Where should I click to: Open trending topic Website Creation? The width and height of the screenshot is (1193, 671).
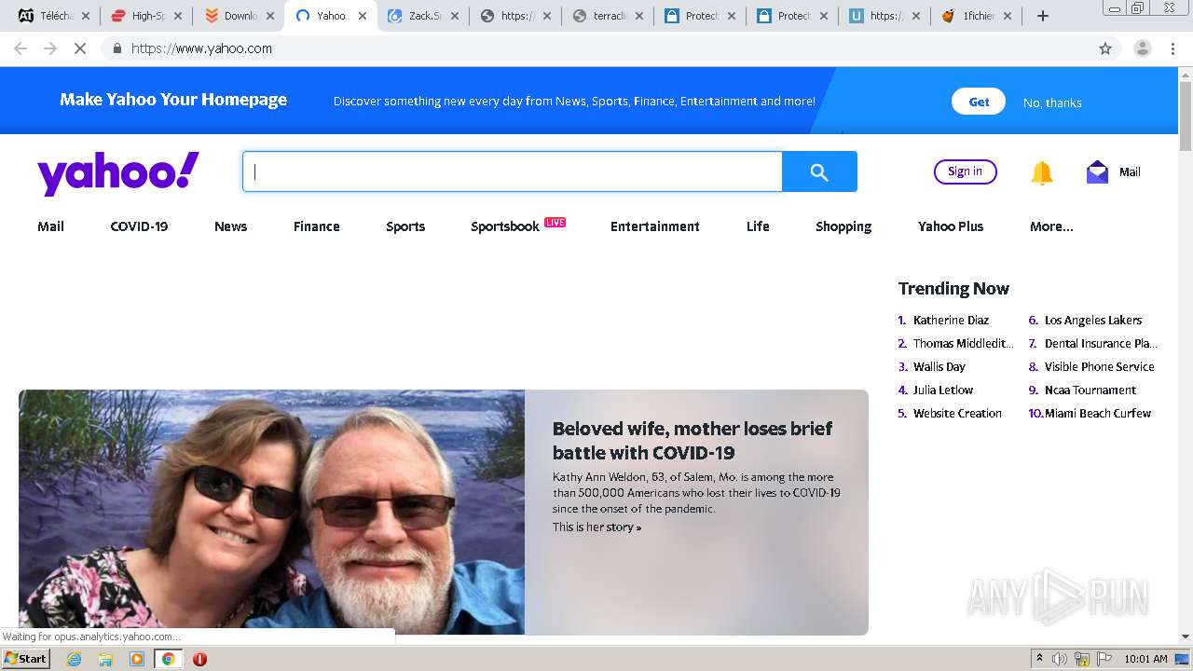957,413
